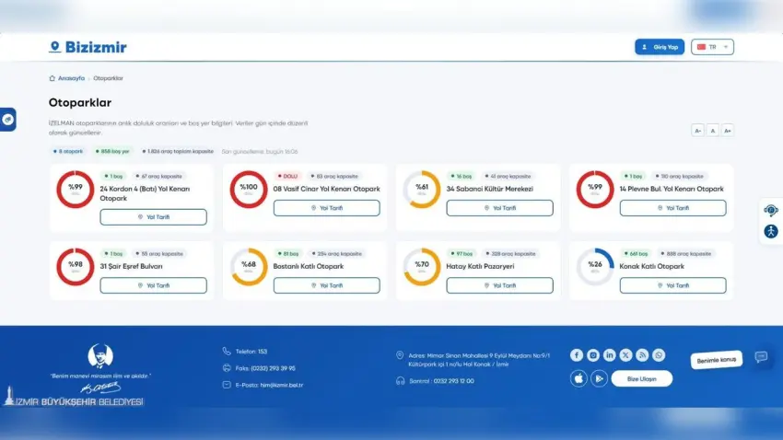The width and height of the screenshot is (783, 440).
Task: Click the %61 occupancy ring of Sabancı Kültür
Action: (422, 190)
